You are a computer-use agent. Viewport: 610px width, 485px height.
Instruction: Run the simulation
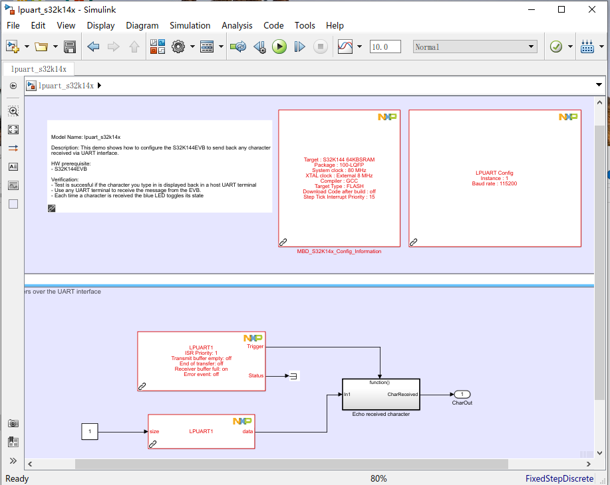279,47
